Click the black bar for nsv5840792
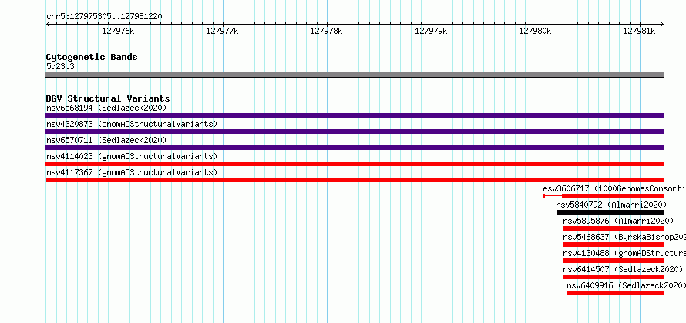 click(610, 212)
